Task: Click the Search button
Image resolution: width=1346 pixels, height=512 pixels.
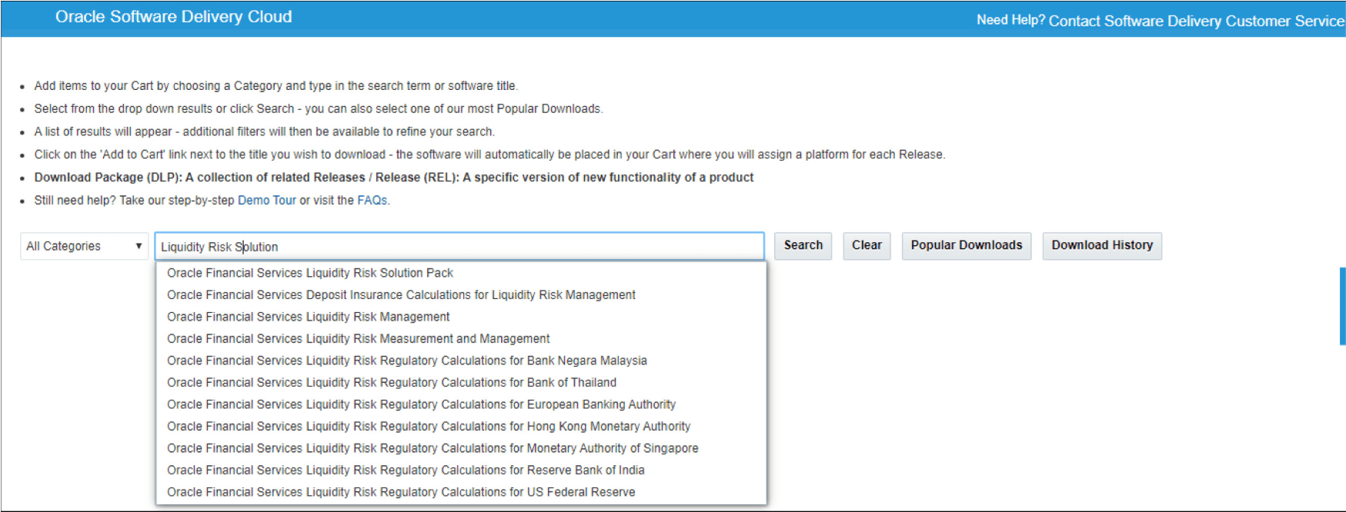Action: pos(803,245)
